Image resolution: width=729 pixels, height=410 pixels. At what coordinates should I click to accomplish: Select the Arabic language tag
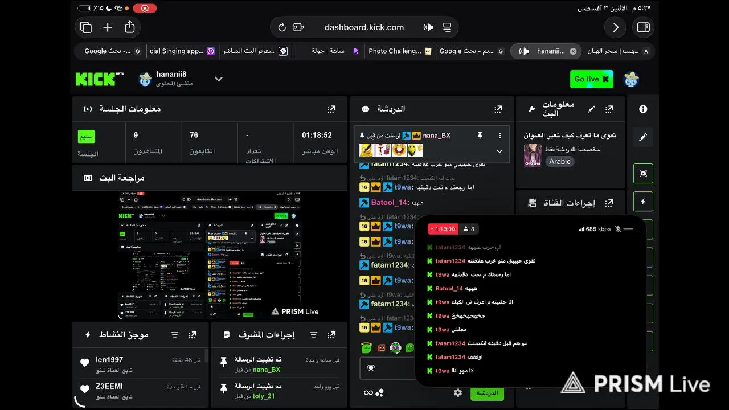coord(560,162)
